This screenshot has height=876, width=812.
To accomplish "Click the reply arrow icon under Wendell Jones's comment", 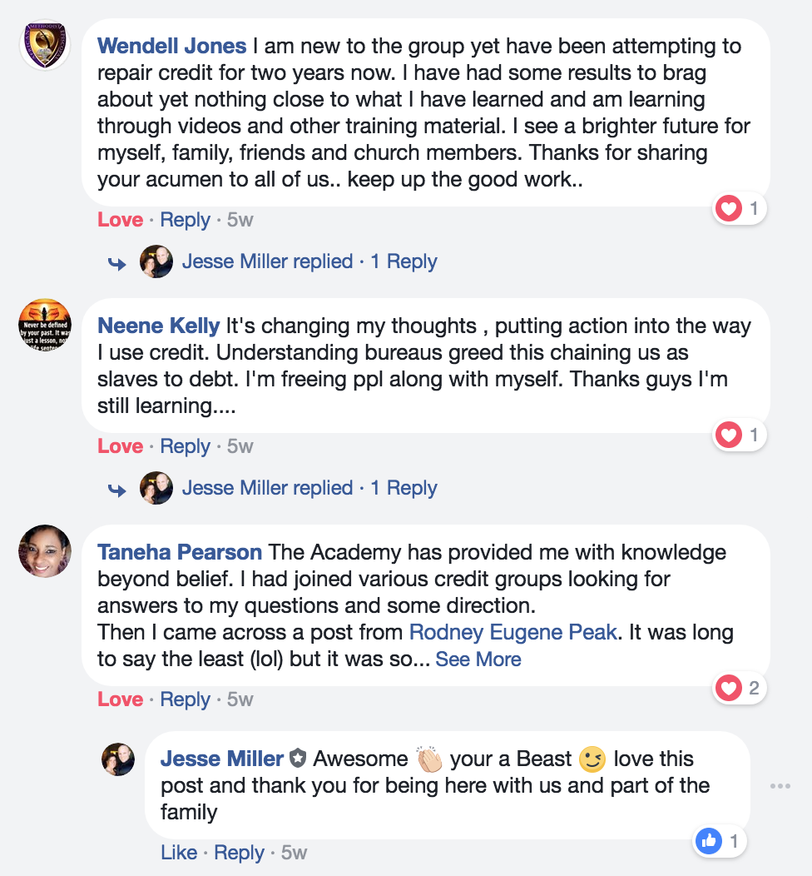I will point(116,263).
